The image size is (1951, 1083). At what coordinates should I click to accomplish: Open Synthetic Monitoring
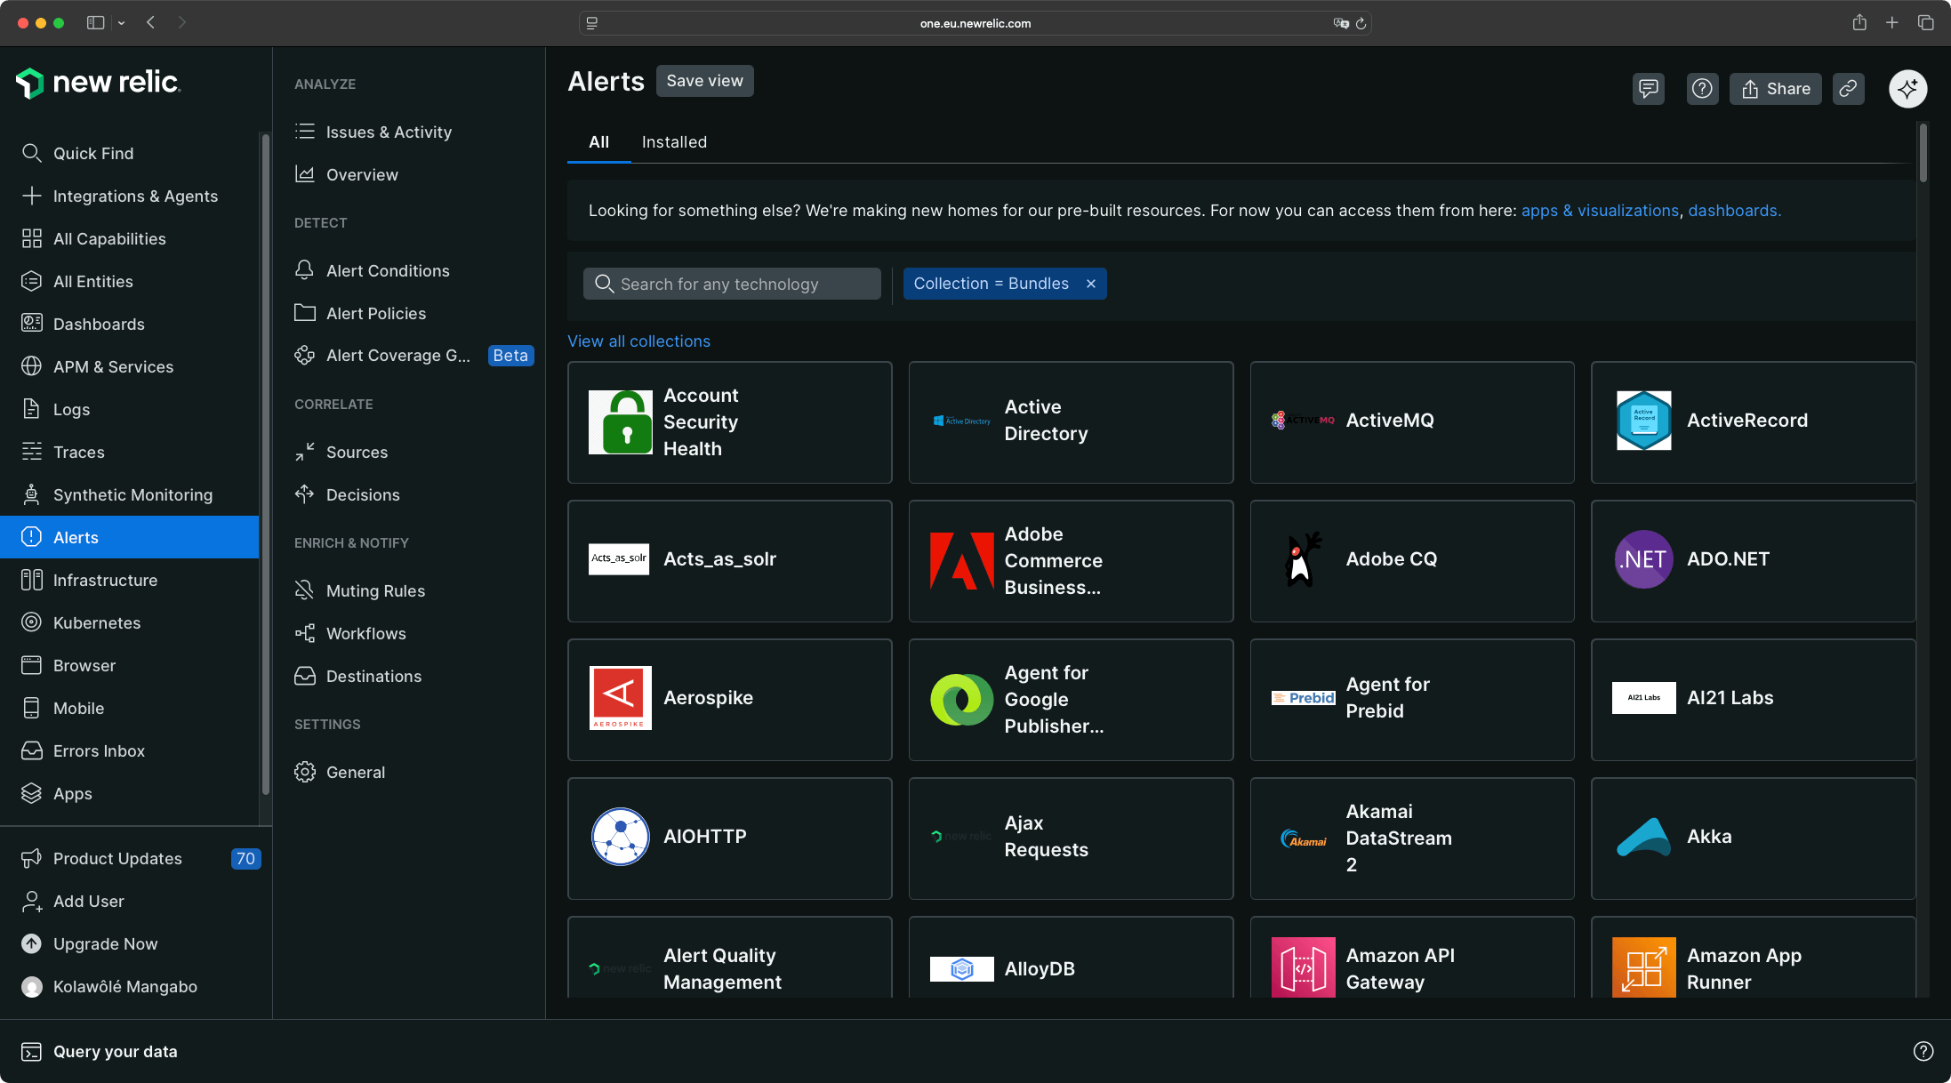pos(132,494)
